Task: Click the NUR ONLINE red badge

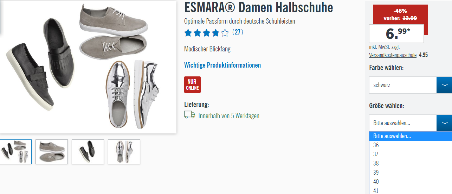Action: 192,85
